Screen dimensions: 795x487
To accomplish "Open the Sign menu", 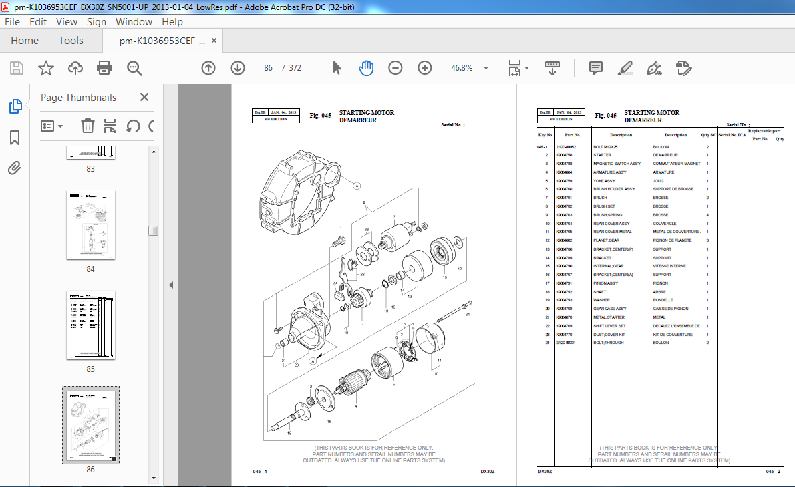I will coord(96,22).
